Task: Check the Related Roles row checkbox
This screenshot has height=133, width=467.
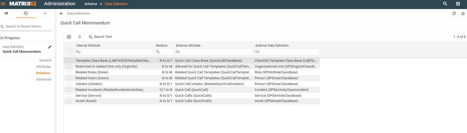Action: tap(69, 72)
